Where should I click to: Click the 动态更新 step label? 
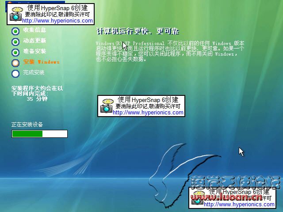point(34,41)
